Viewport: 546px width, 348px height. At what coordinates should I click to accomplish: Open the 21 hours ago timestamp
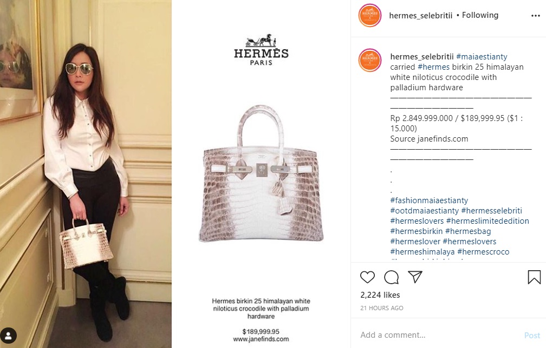[382, 308]
